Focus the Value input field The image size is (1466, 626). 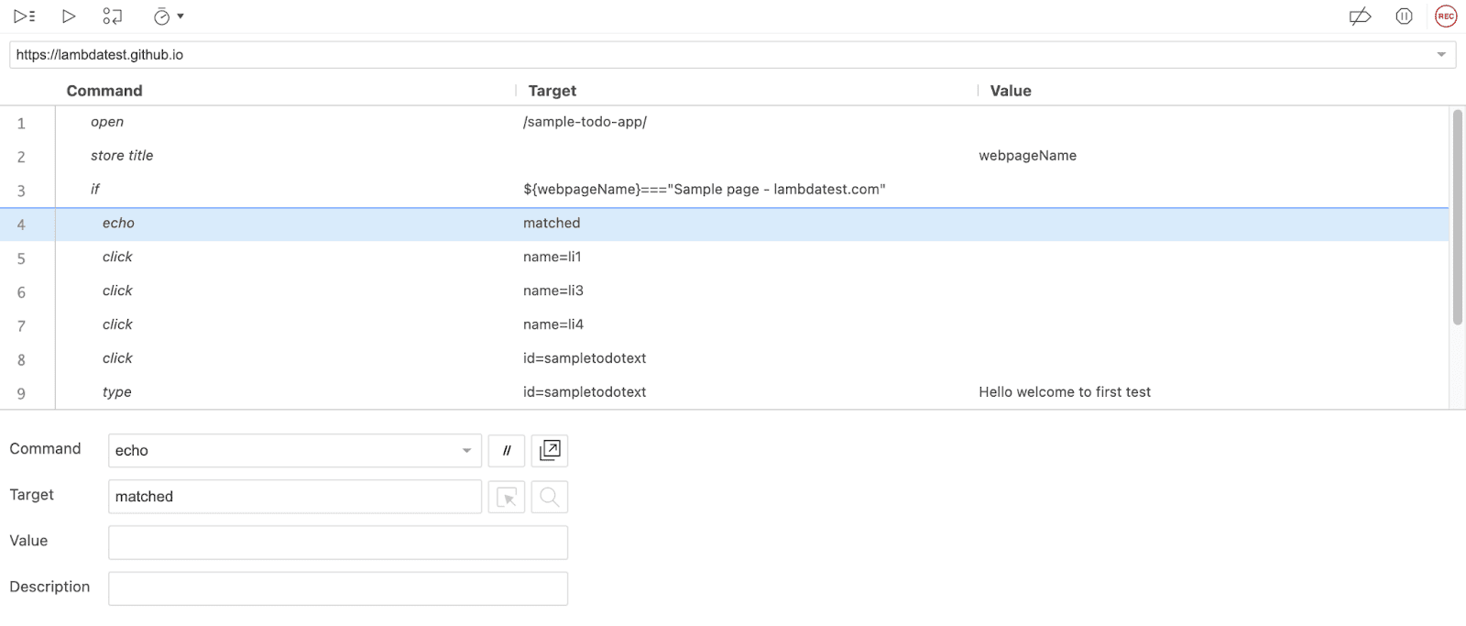click(338, 543)
